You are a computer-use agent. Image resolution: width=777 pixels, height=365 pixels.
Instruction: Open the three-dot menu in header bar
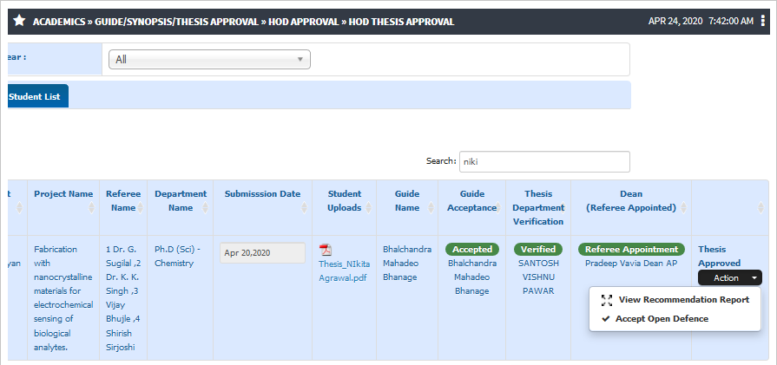point(762,22)
